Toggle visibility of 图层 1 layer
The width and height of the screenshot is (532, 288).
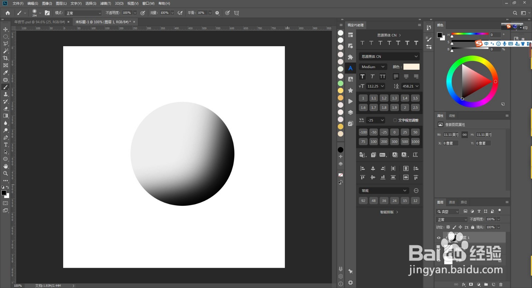pyautogui.click(x=439, y=238)
